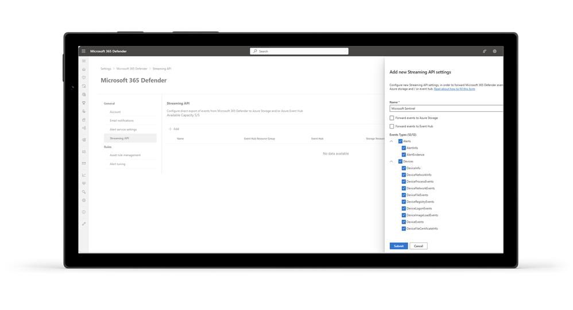Open the chart Reports icon in sidebar

84,175
